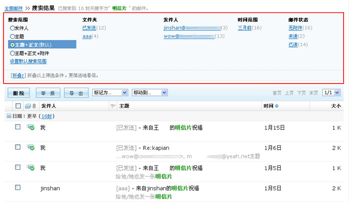349x202 pixels.
Task: Collapse the 日期: 更早 group
Action: pos(8,116)
